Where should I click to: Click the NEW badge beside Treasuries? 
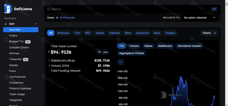tap(26, 59)
